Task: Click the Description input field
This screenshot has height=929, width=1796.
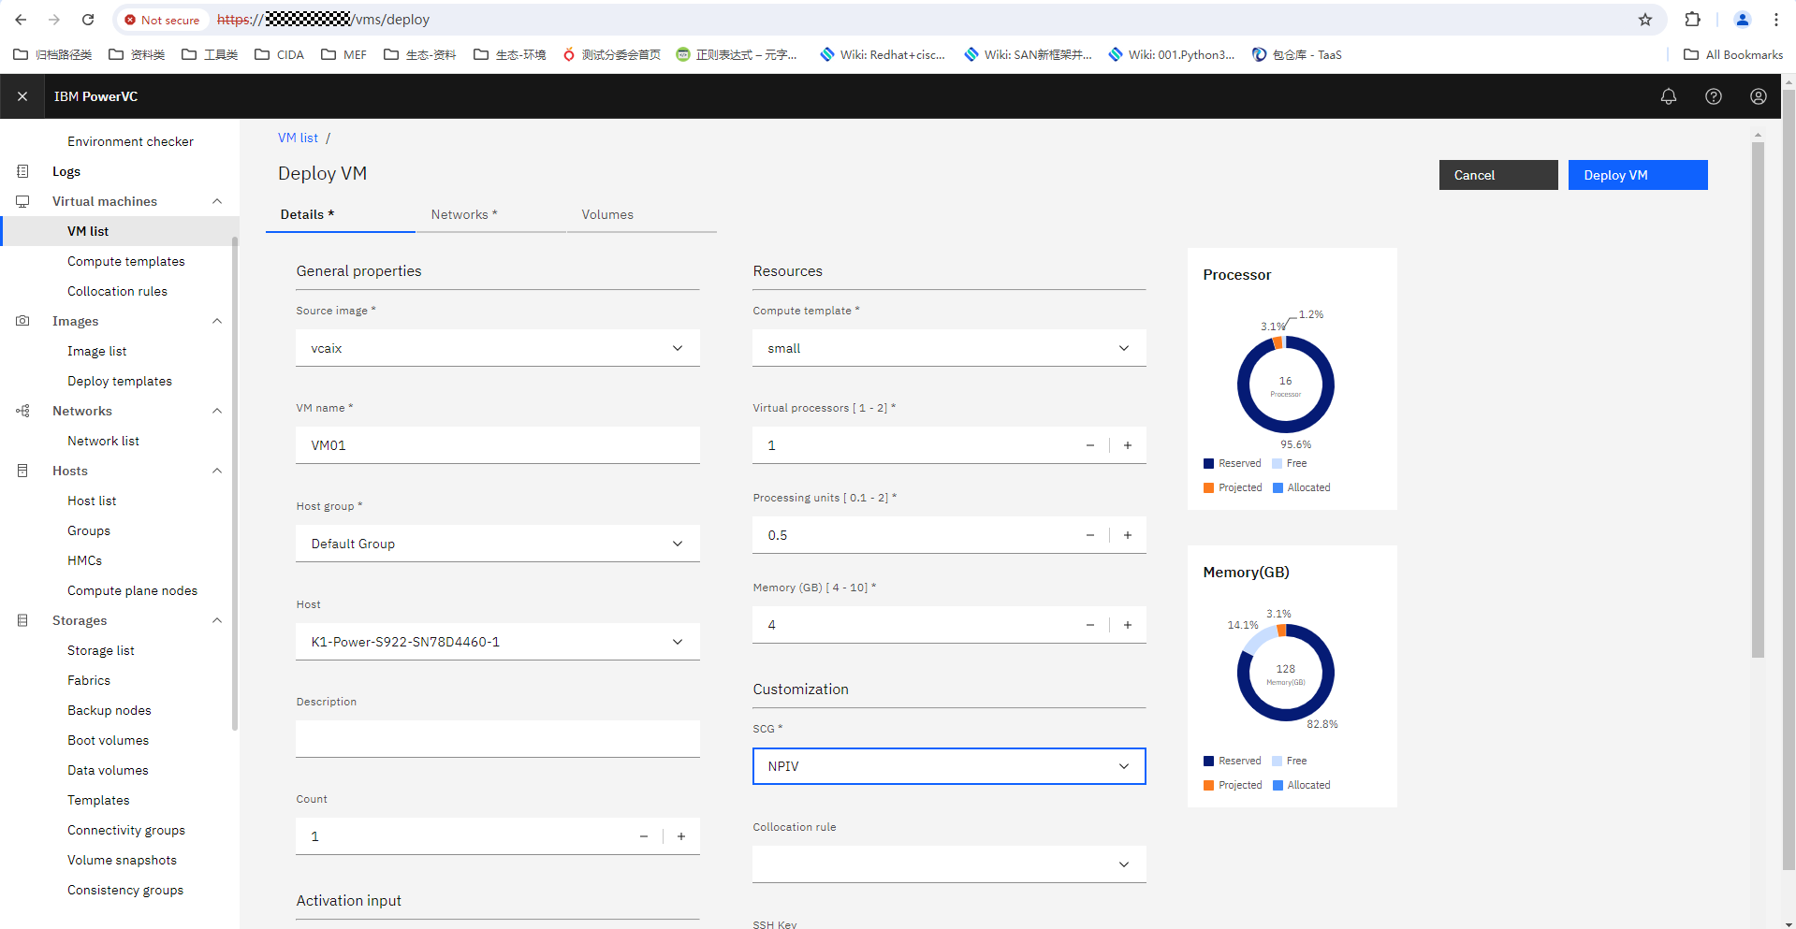Action: [498, 739]
